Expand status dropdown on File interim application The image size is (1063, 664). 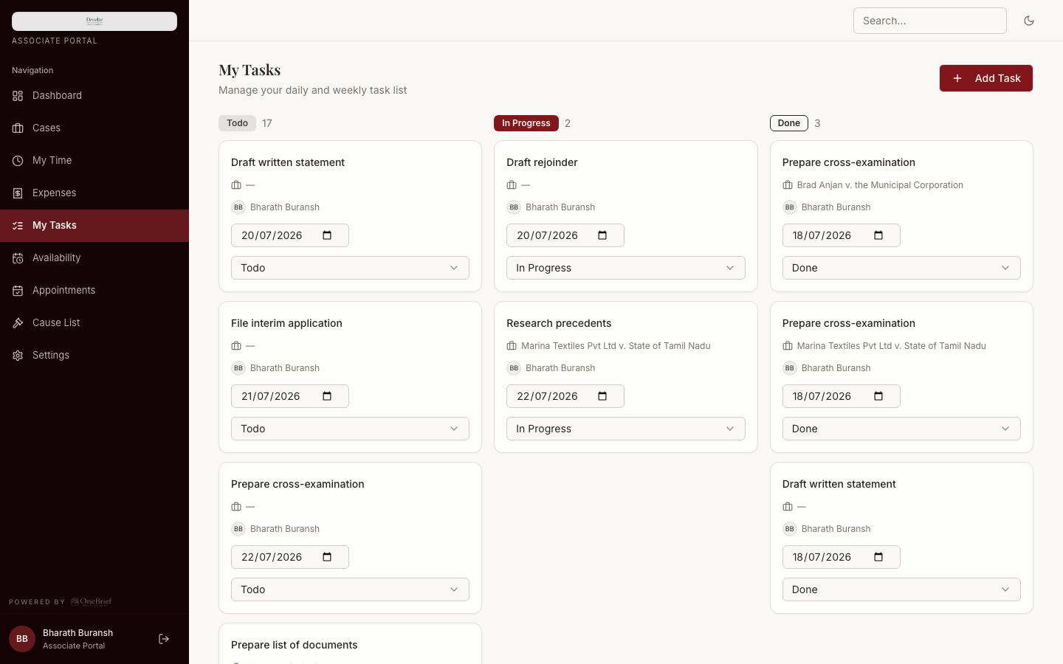click(350, 429)
